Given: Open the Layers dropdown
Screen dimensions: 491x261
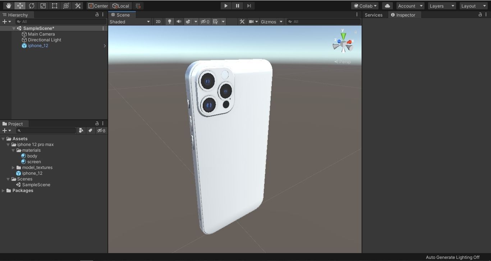Looking at the screenshot, I should point(442,6).
